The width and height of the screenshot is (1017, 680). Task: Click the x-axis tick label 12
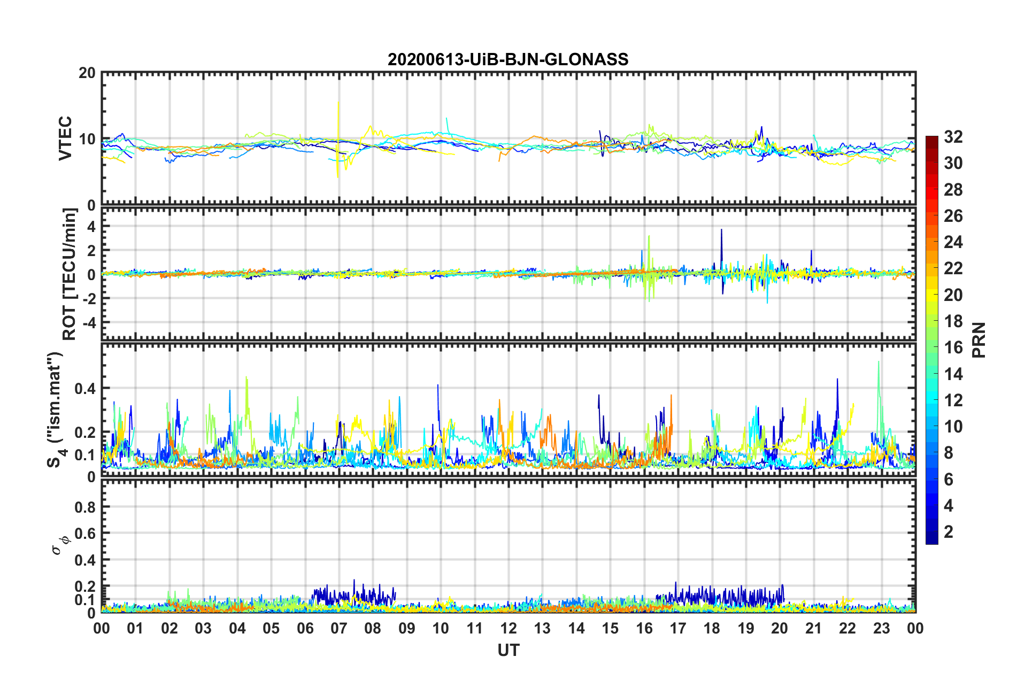click(x=508, y=628)
